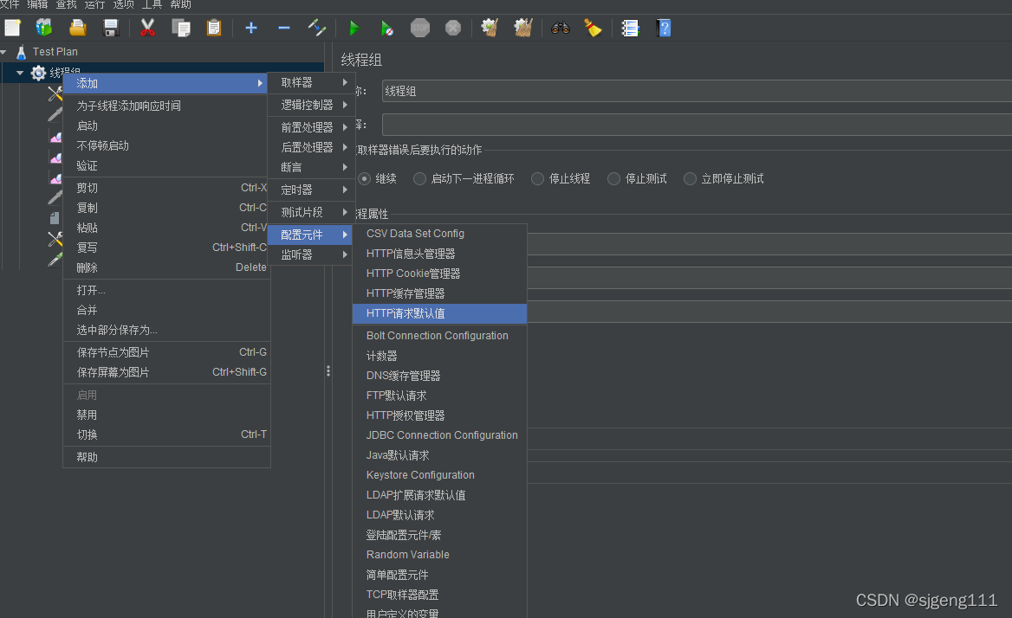Open the help icon on the toolbar
The width and height of the screenshot is (1012, 618).
click(x=664, y=29)
